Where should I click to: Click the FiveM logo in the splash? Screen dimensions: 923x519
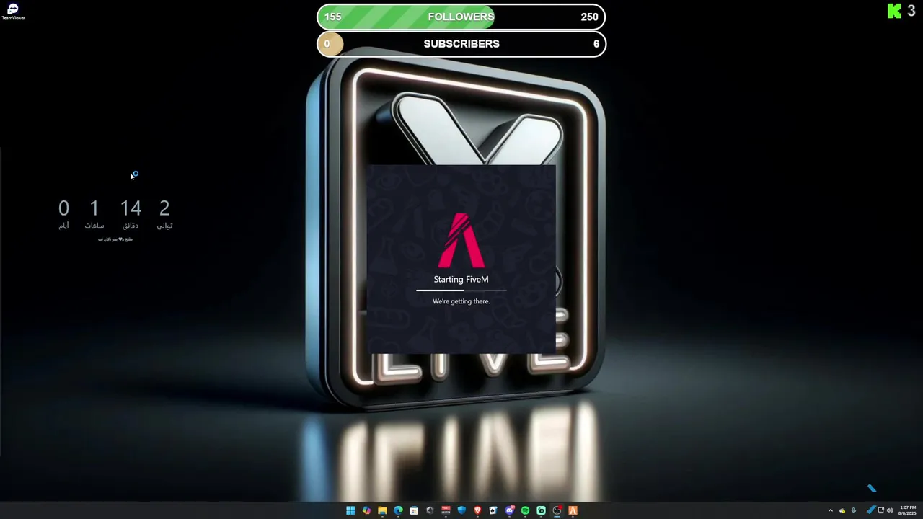[461, 240]
